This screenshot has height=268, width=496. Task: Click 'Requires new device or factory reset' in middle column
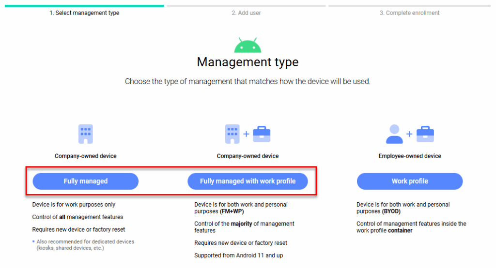tap(241, 243)
